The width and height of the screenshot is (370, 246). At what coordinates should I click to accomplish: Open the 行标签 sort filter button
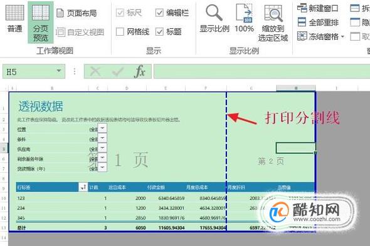[x=83, y=187]
